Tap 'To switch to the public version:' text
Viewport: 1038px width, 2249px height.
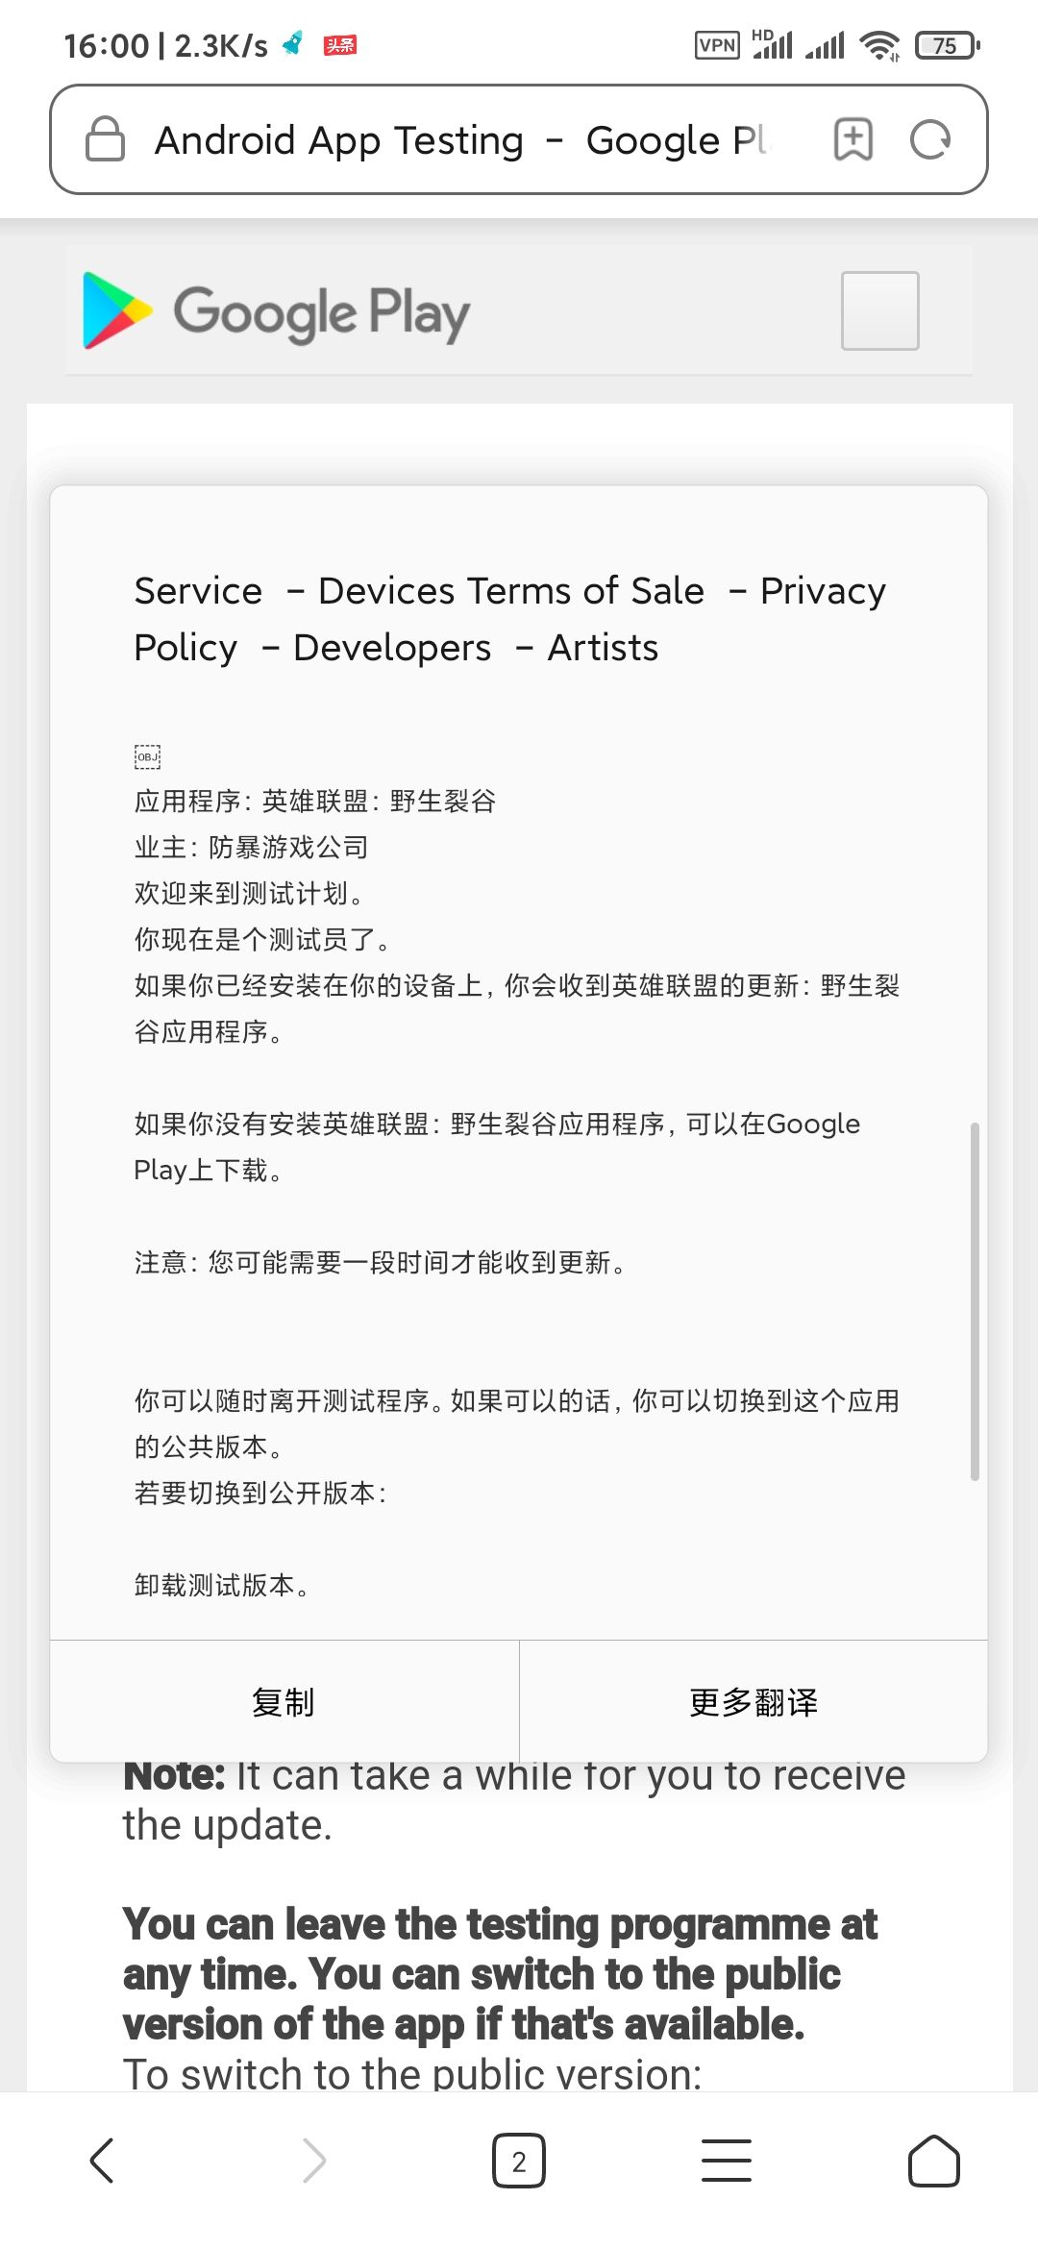412,2073
